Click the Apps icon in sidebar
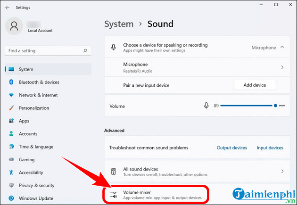This screenshot has height=205, width=297. point(11,121)
